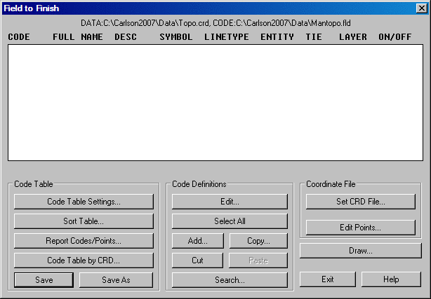Click Edit in Code Definitions

pyautogui.click(x=230, y=202)
